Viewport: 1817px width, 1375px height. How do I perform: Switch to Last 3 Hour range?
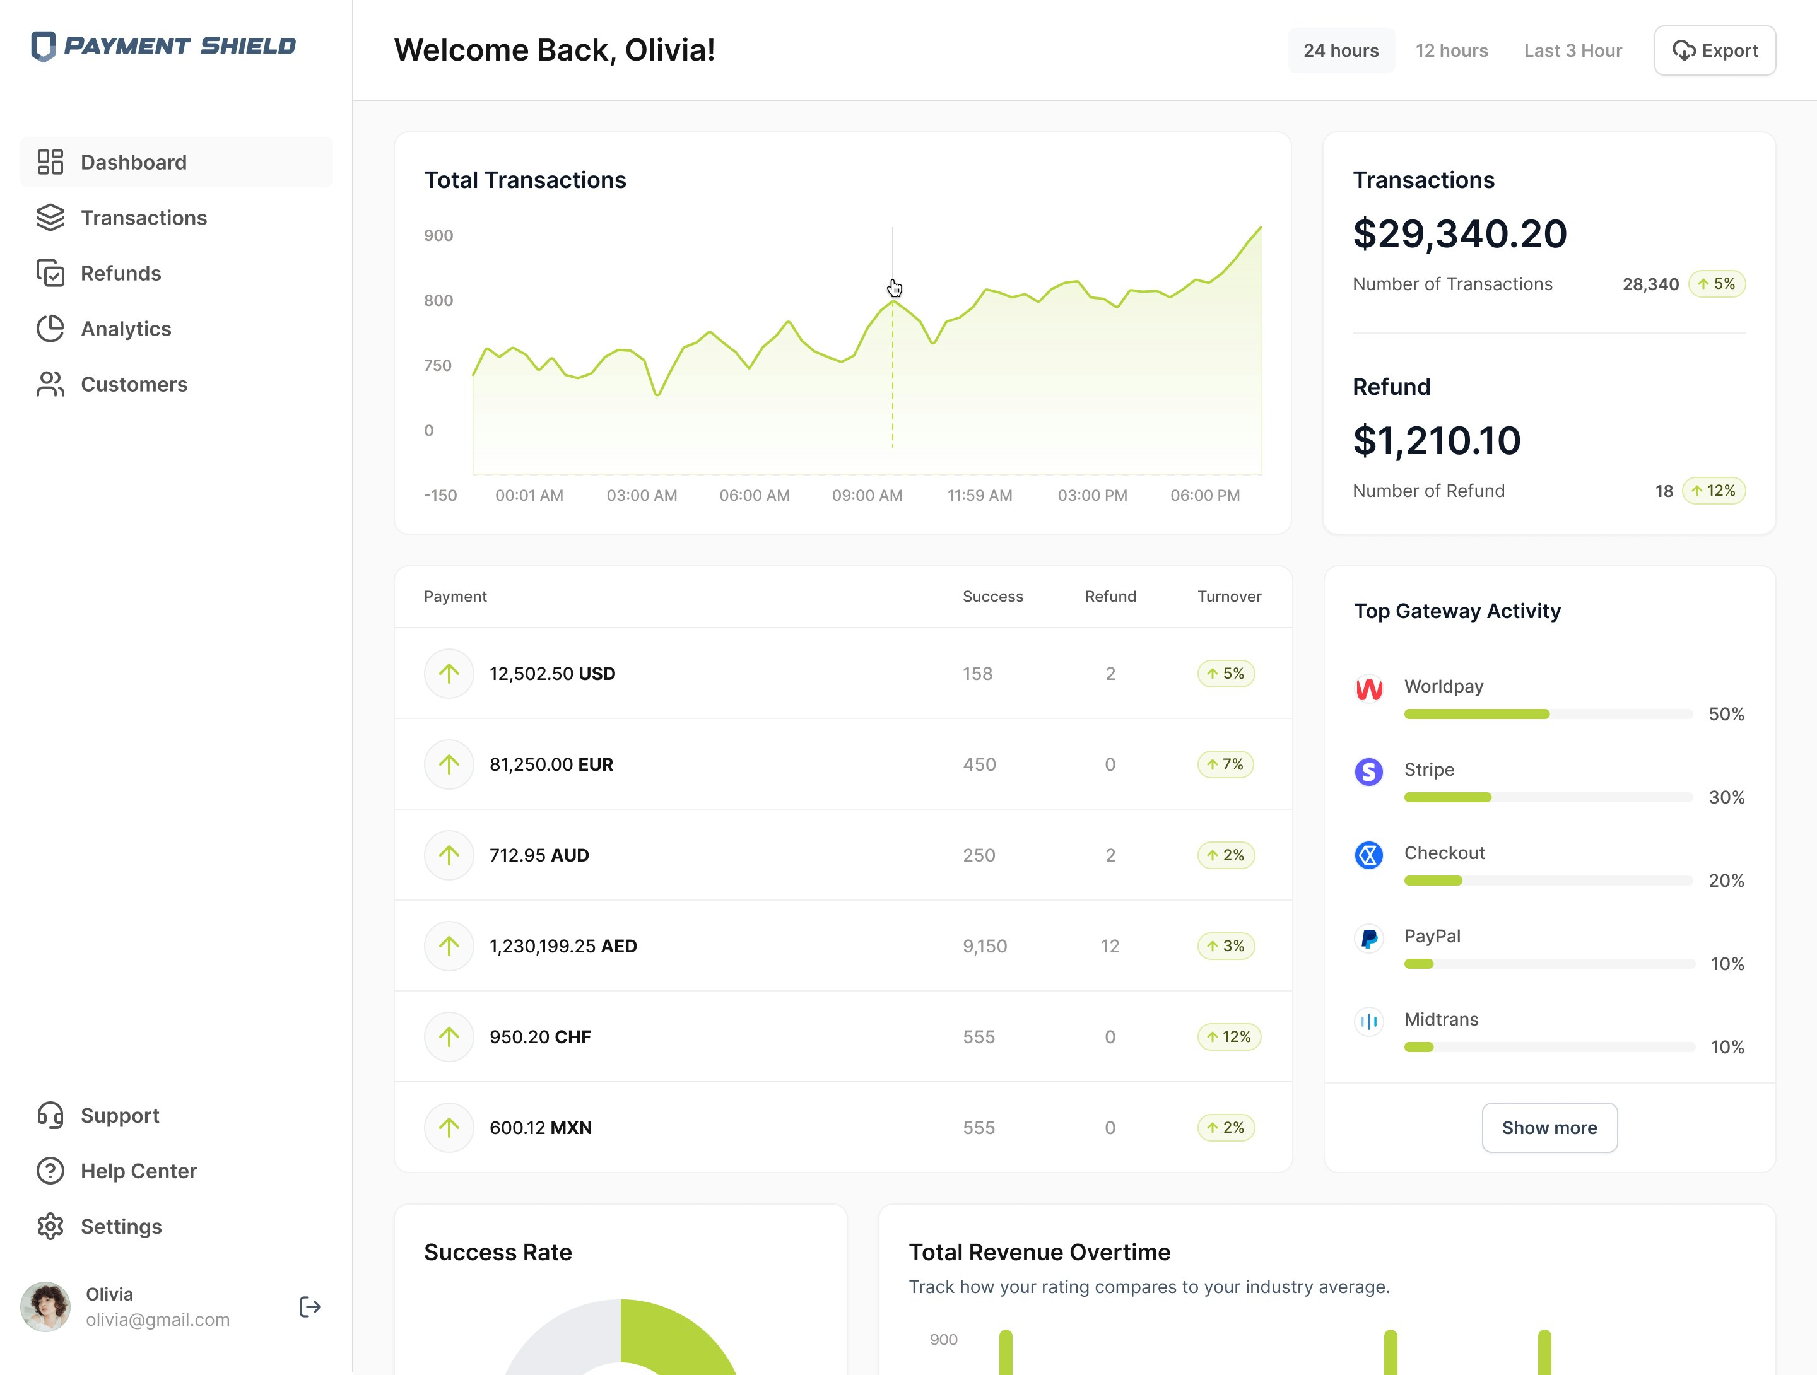1572,50
